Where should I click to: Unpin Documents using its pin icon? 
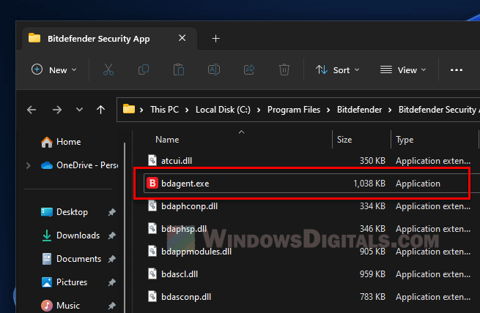(111, 259)
